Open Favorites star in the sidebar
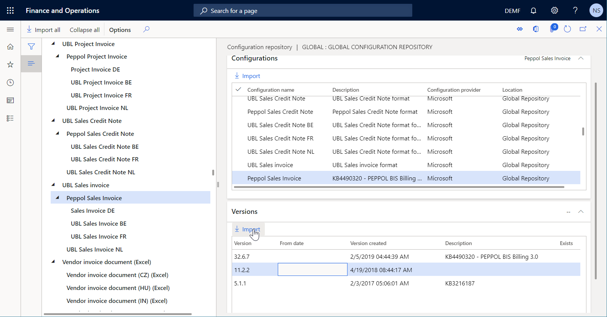This screenshot has height=317, width=607. (10, 65)
